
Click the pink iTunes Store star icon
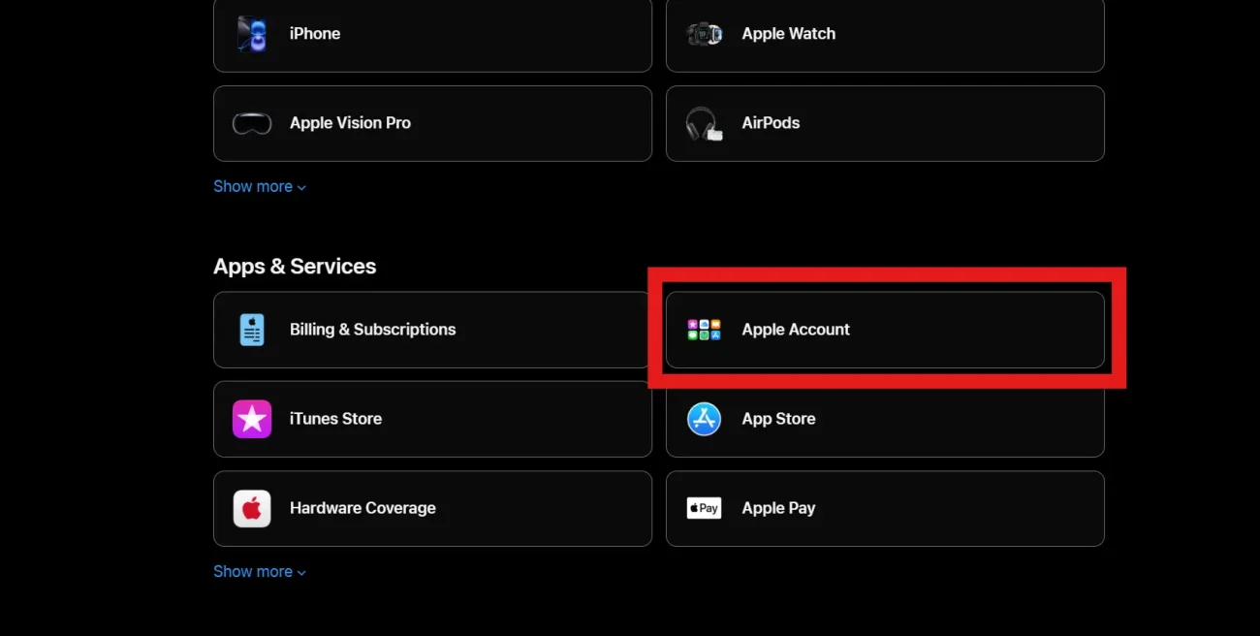click(x=252, y=419)
